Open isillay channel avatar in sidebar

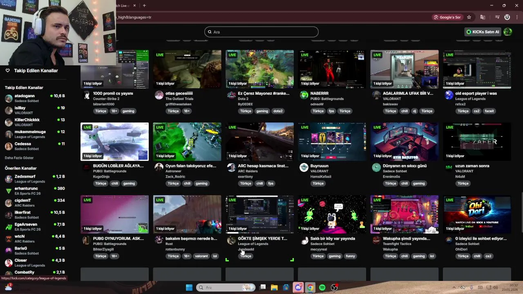click(x=9, y=110)
